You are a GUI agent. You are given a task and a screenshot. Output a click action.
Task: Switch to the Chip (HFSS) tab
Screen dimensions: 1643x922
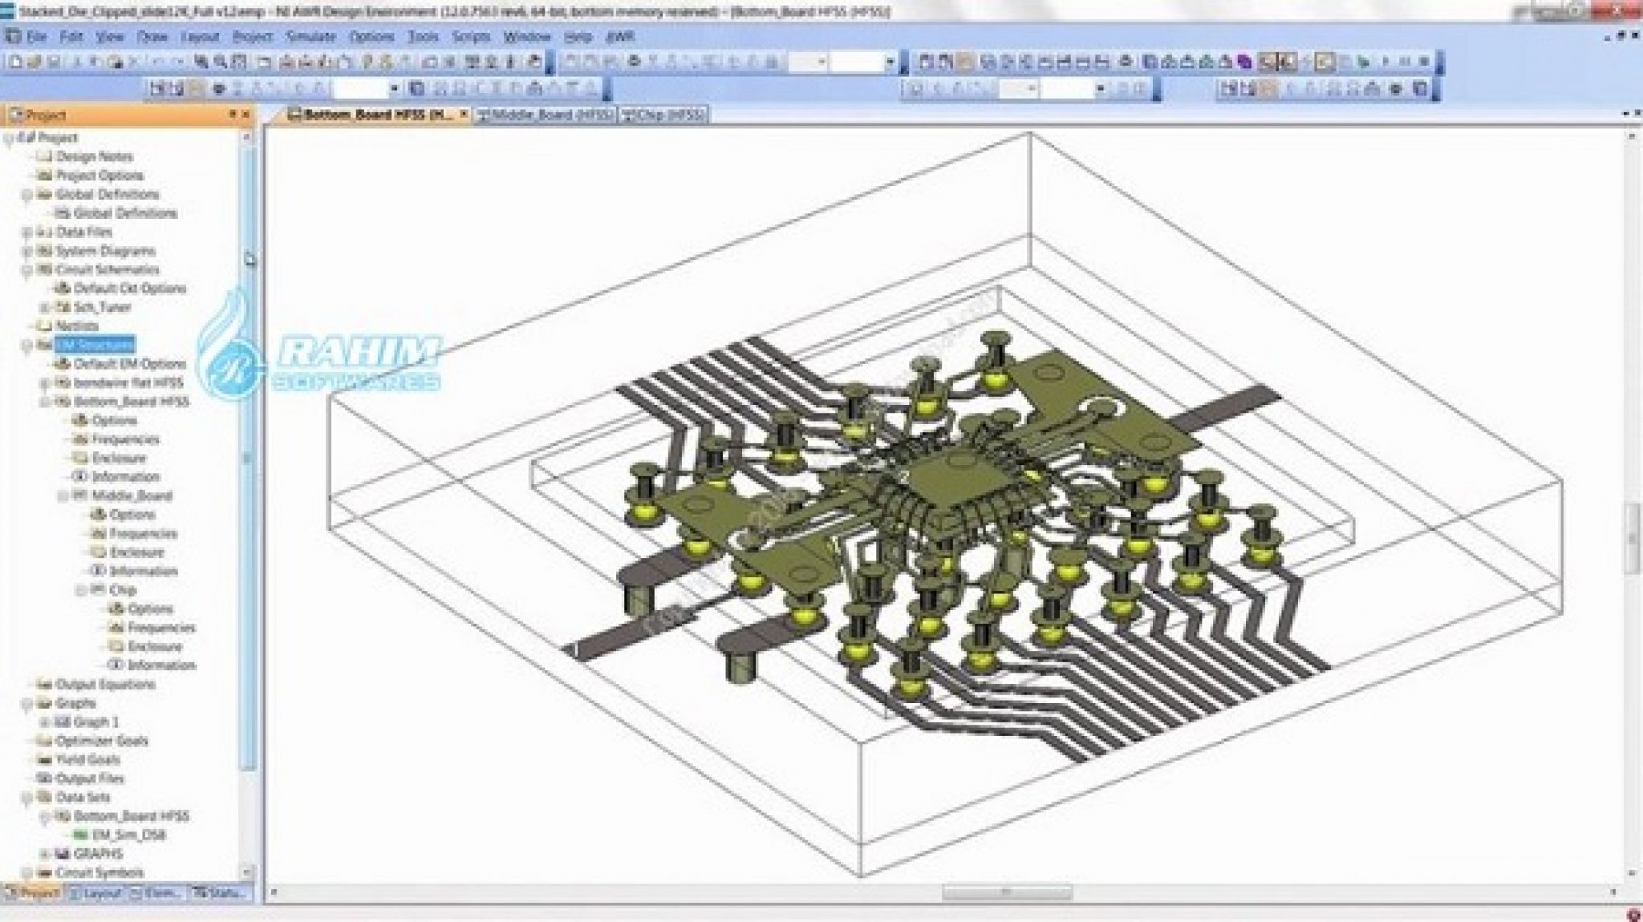(x=664, y=115)
